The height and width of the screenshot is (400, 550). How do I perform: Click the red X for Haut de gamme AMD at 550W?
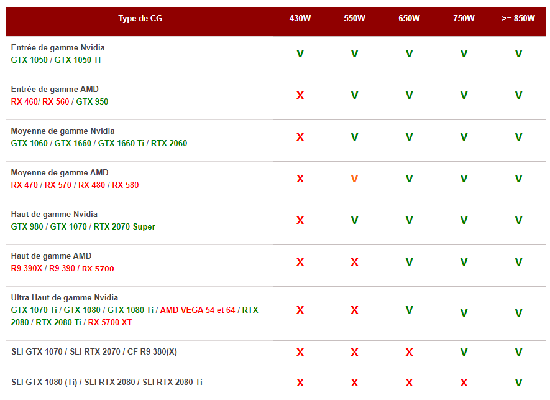click(354, 263)
